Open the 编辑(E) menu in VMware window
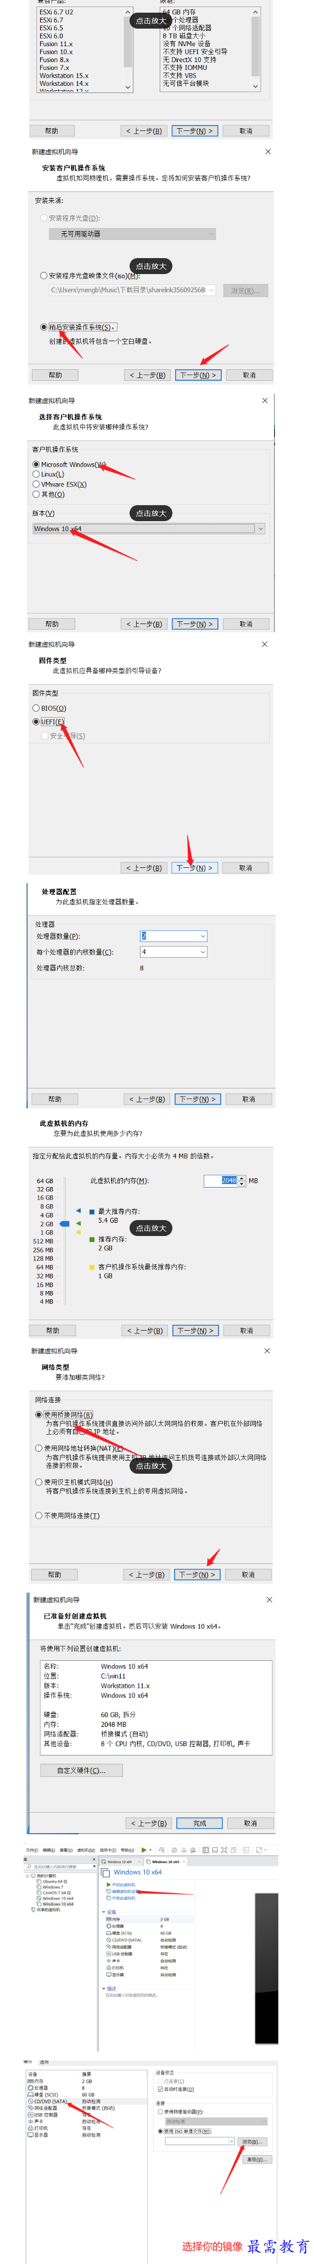This screenshot has height=2264, width=314. point(49,1850)
